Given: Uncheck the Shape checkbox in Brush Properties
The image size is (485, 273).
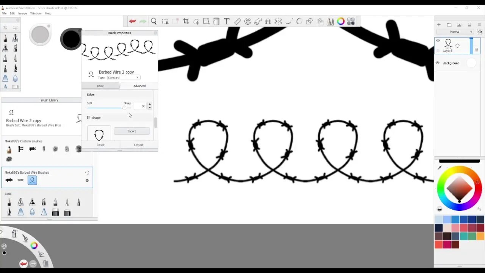Looking at the screenshot, I should click(89, 118).
